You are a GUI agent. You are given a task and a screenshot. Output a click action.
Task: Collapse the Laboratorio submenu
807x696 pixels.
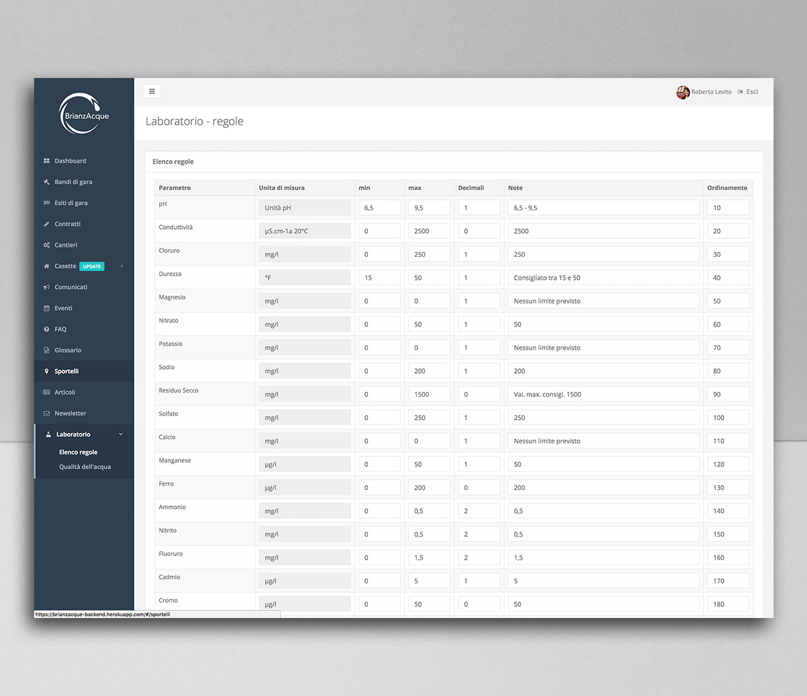click(120, 434)
